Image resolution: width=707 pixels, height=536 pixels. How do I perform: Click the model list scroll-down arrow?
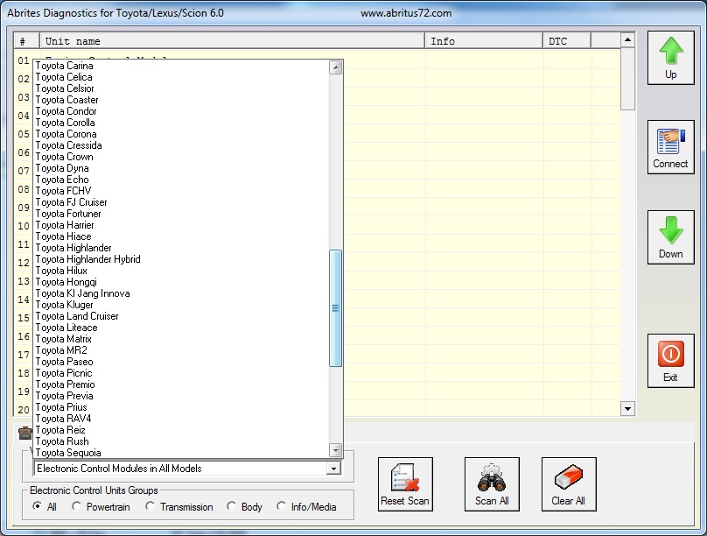tap(335, 450)
